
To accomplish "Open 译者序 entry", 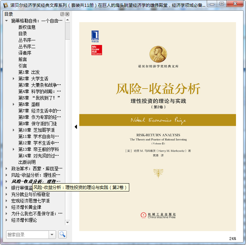I will 25,53.
